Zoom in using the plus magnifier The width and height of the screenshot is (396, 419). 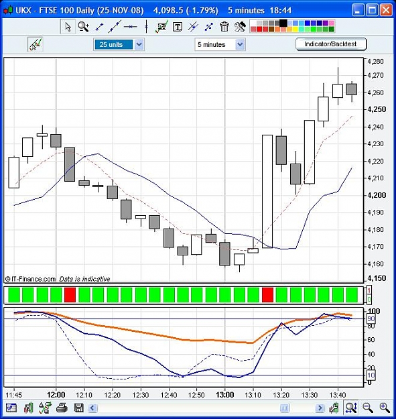coord(385,408)
